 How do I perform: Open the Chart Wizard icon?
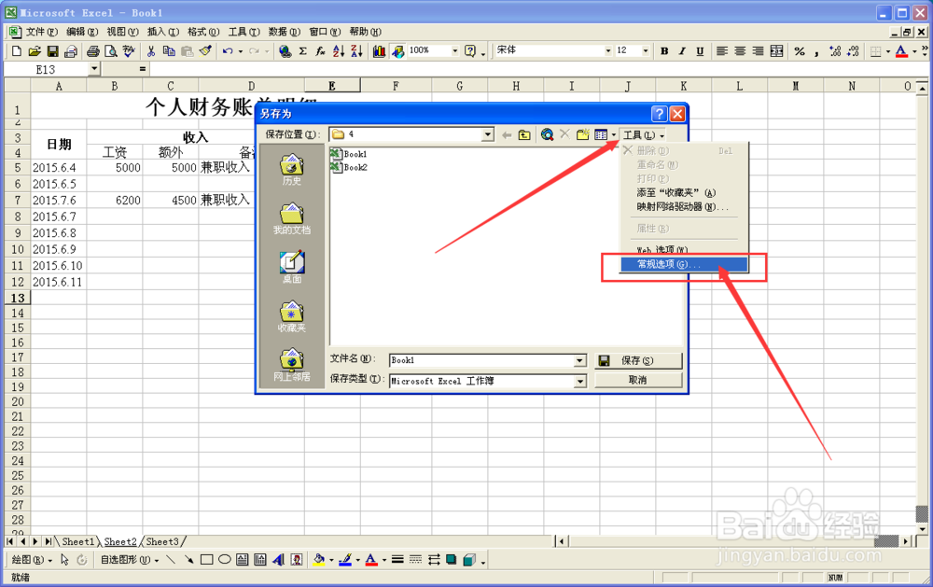click(379, 51)
